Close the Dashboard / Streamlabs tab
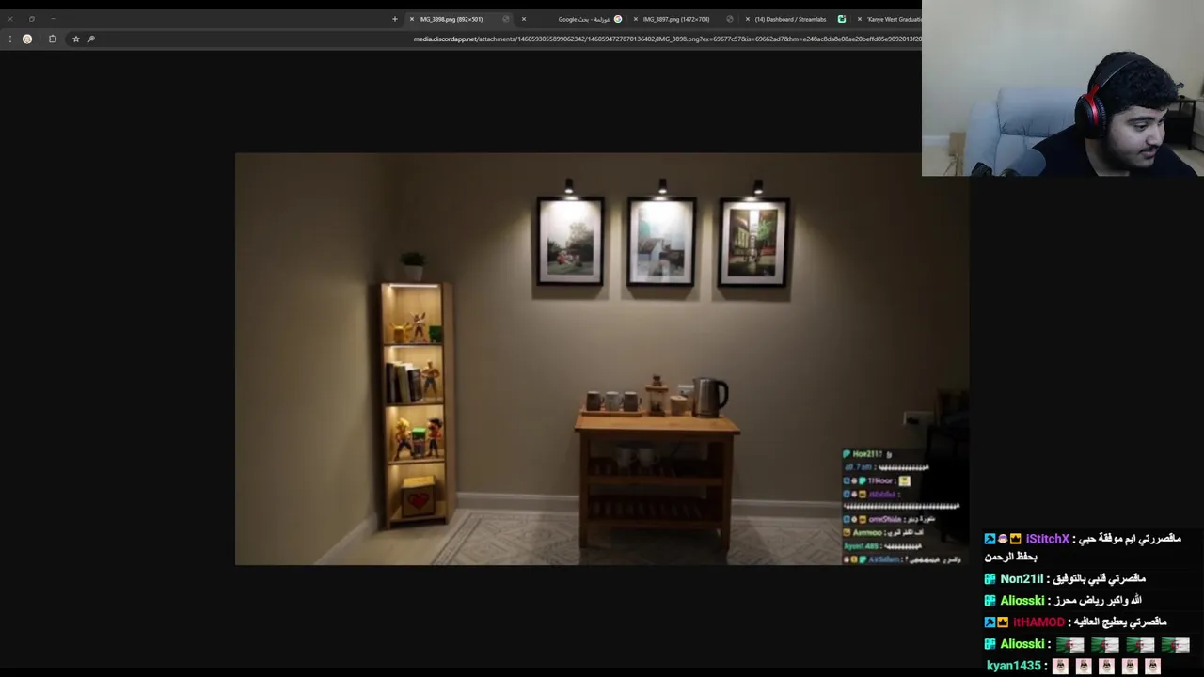Screen dimensions: 1204x677 [x=747, y=19]
